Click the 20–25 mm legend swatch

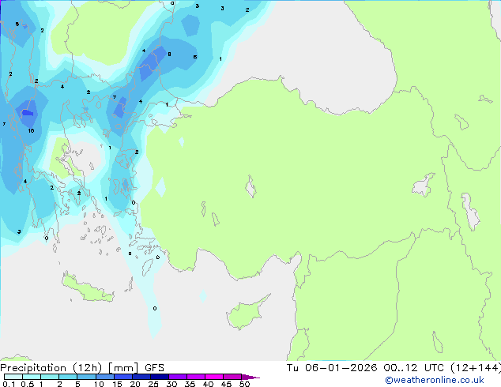141,377
